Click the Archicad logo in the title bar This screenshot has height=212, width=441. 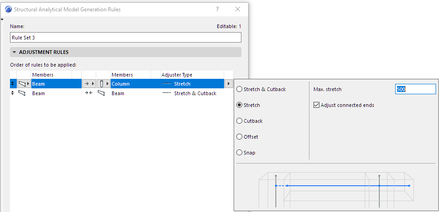(9, 9)
